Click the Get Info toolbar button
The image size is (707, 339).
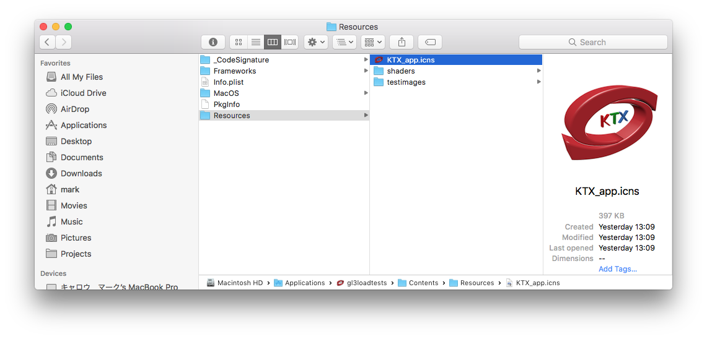point(213,42)
